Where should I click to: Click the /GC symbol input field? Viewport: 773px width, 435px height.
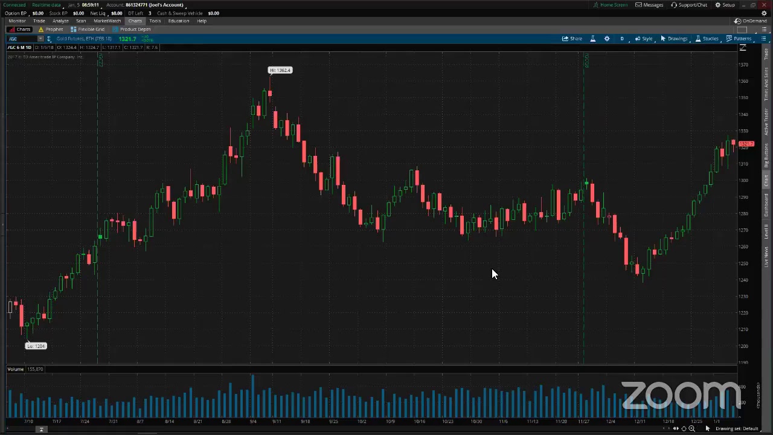[x=22, y=39]
